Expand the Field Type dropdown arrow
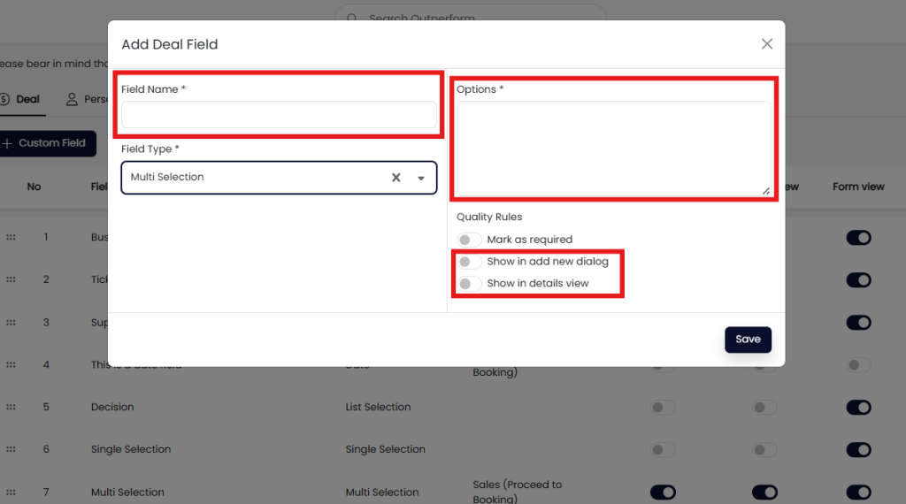The image size is (906, 504). pos(421,178)
